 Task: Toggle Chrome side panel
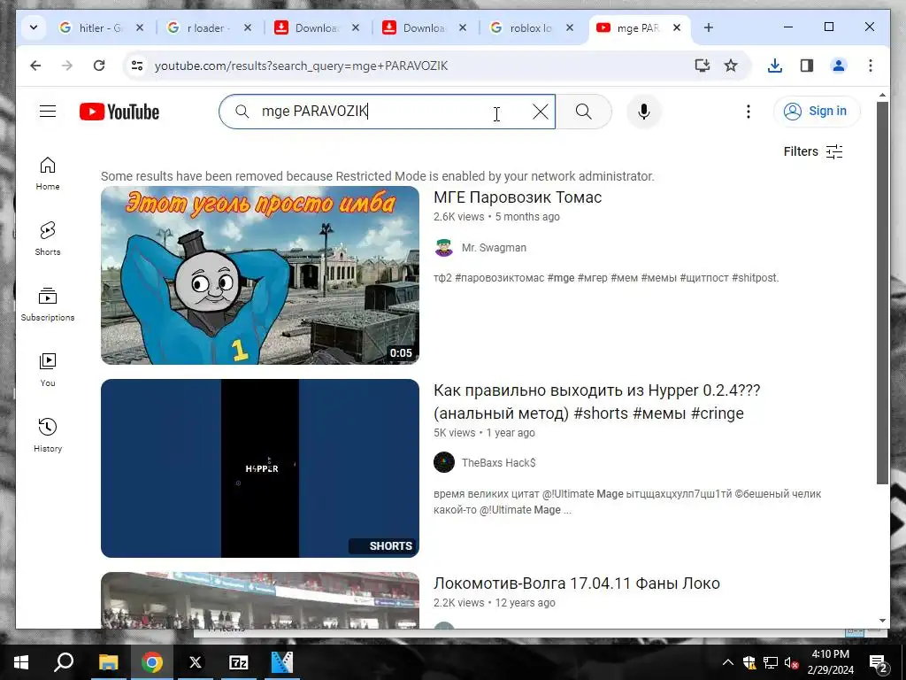[807, 66]
